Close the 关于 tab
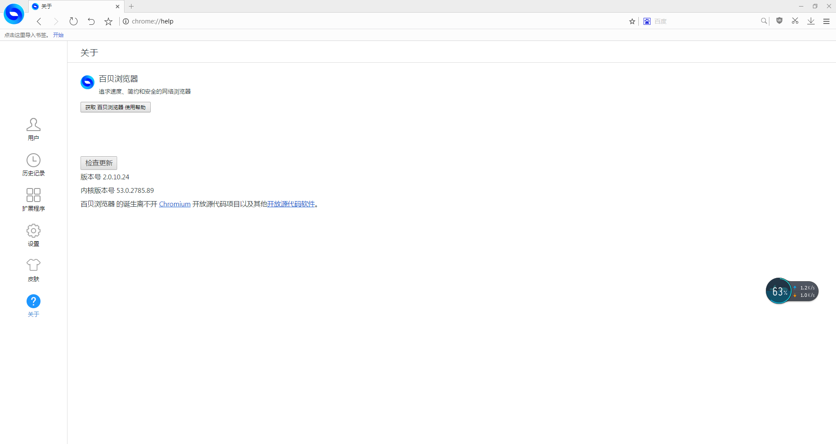This screenshot has height=444, width=836. [118, 7]
